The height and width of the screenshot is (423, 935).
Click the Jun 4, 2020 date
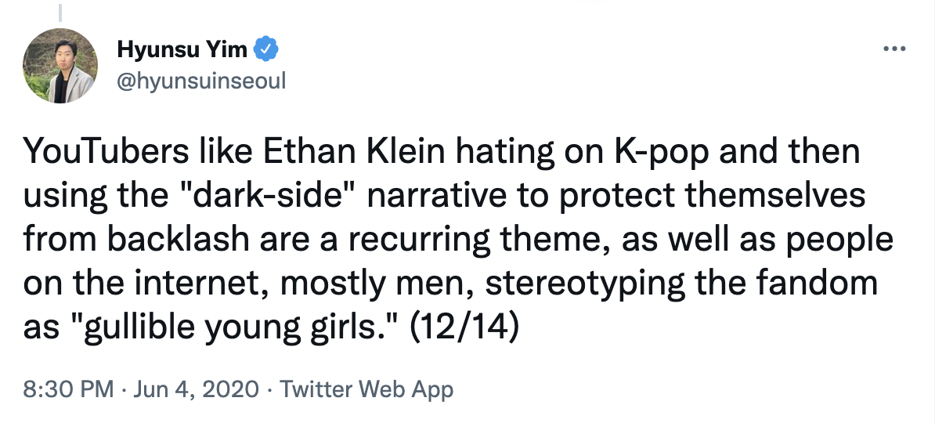[x=196, y=389]
